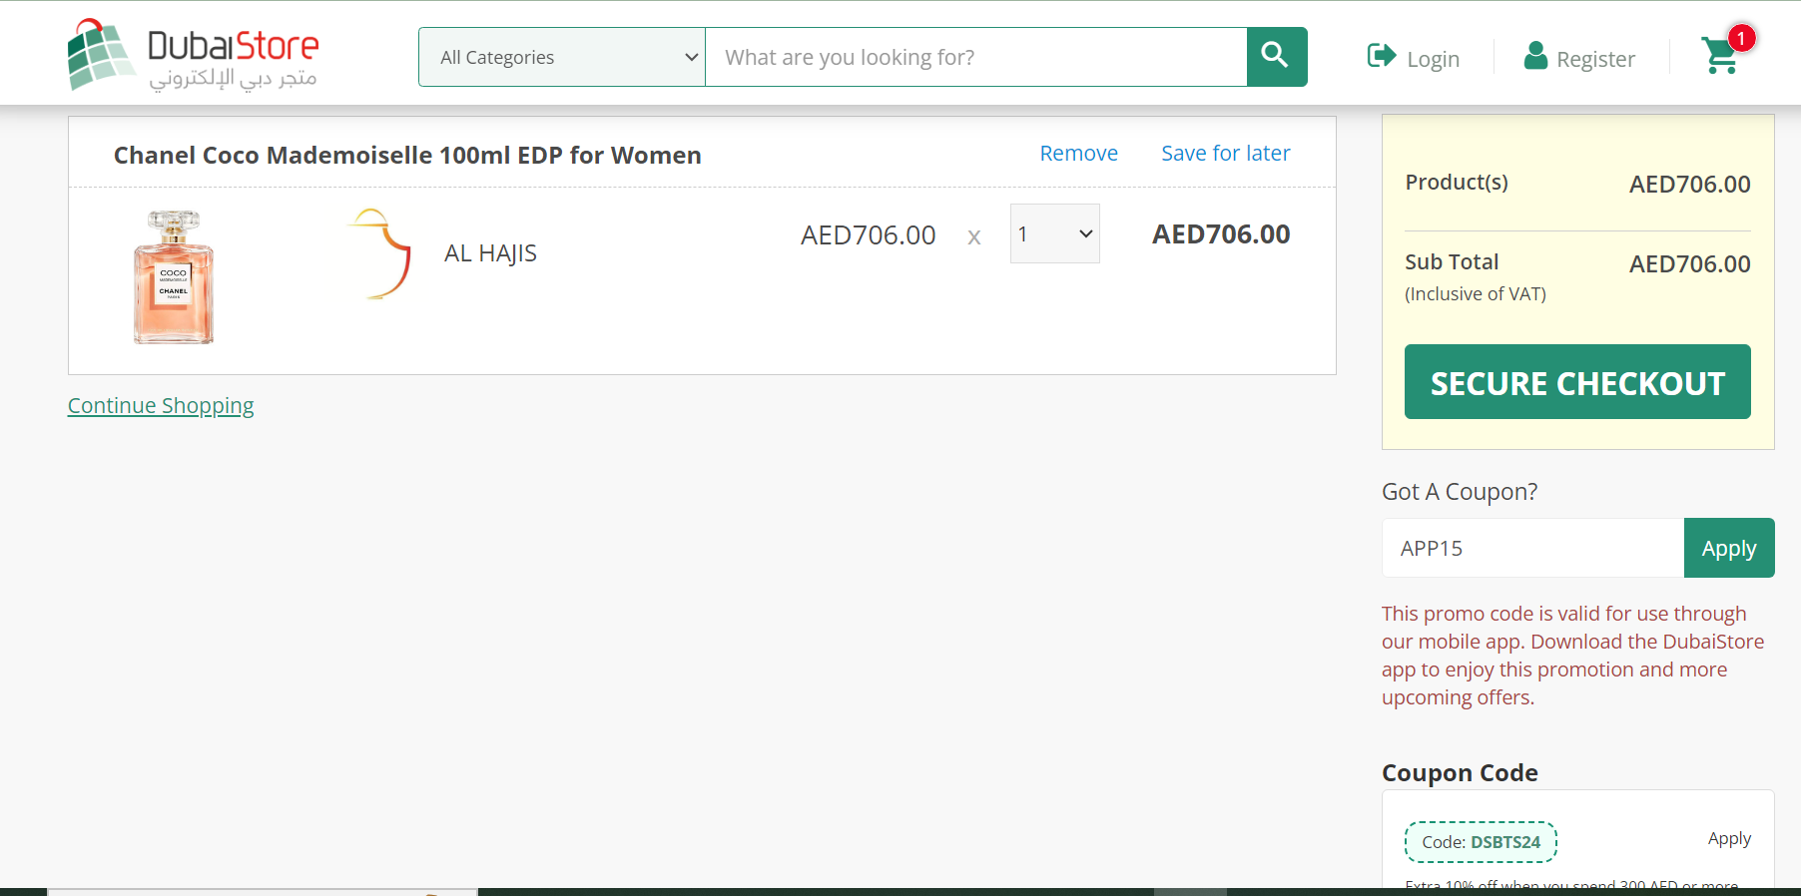Screen dimensions: 1801x896
Task: Click the cart count badge showing 1
Action: [x=1741, y=38]
